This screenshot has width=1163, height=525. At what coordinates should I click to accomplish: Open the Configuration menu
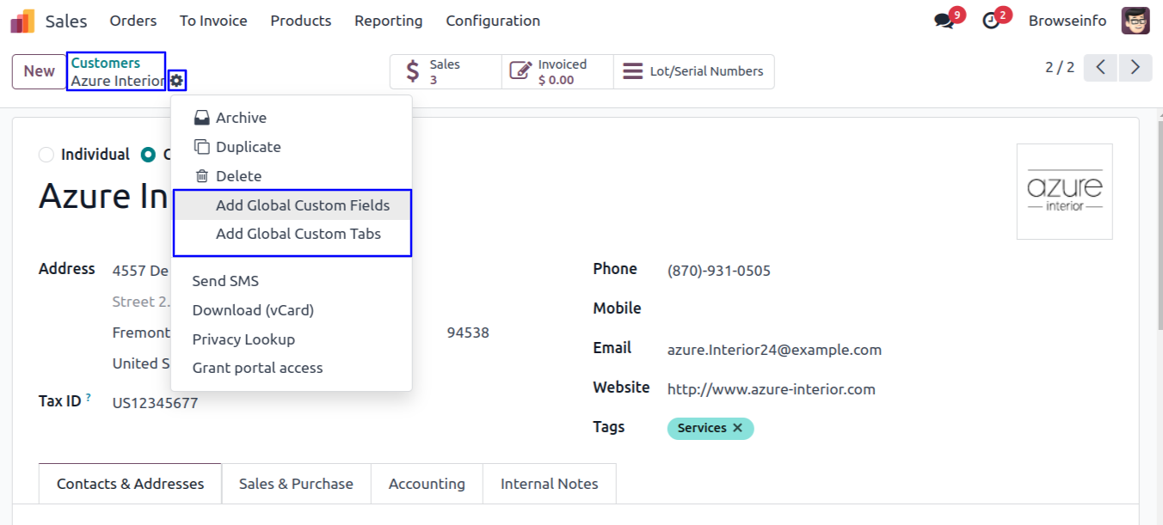(493, 21)
